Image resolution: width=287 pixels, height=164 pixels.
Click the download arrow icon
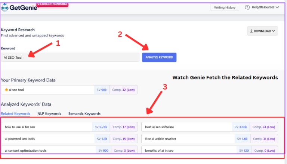[251, 31]
